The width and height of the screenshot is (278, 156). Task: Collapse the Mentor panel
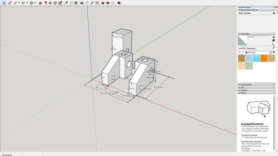(239, 93)
